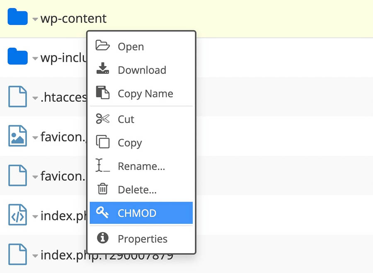This screenshot has height=273, width=373.
Task: Click the .htaccess file icon
Action: point(17,97)
